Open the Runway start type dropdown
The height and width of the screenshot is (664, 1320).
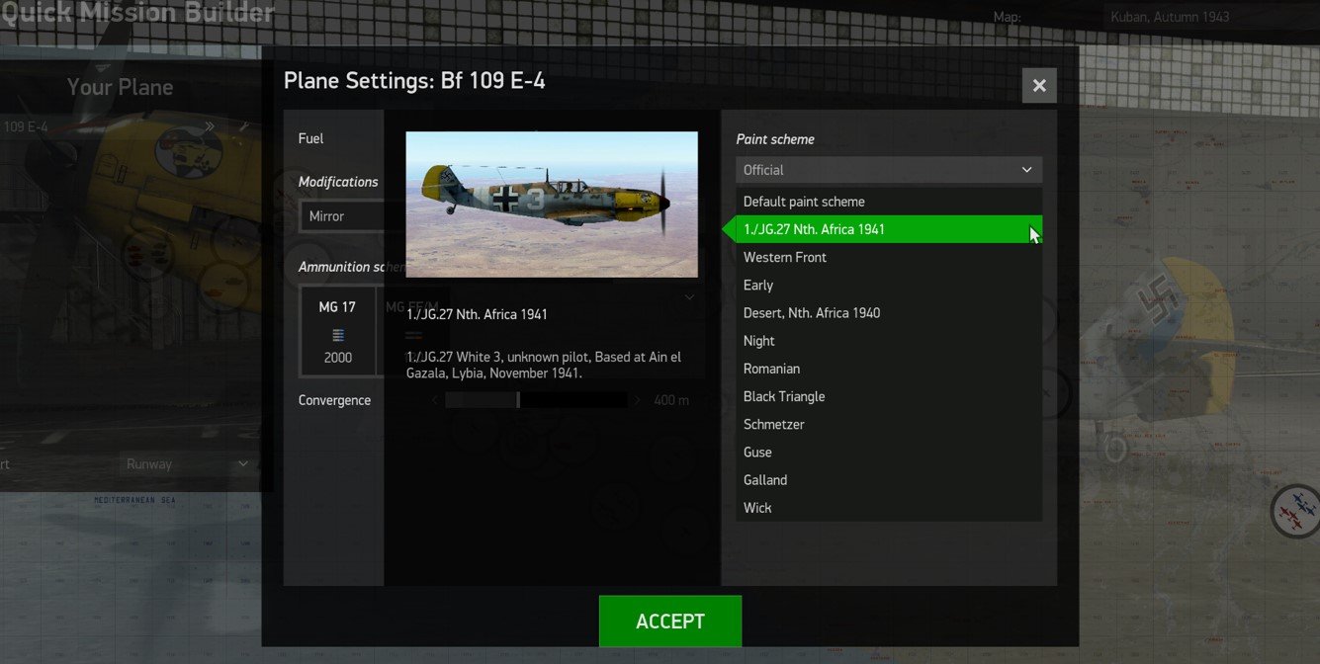(187, 463)
